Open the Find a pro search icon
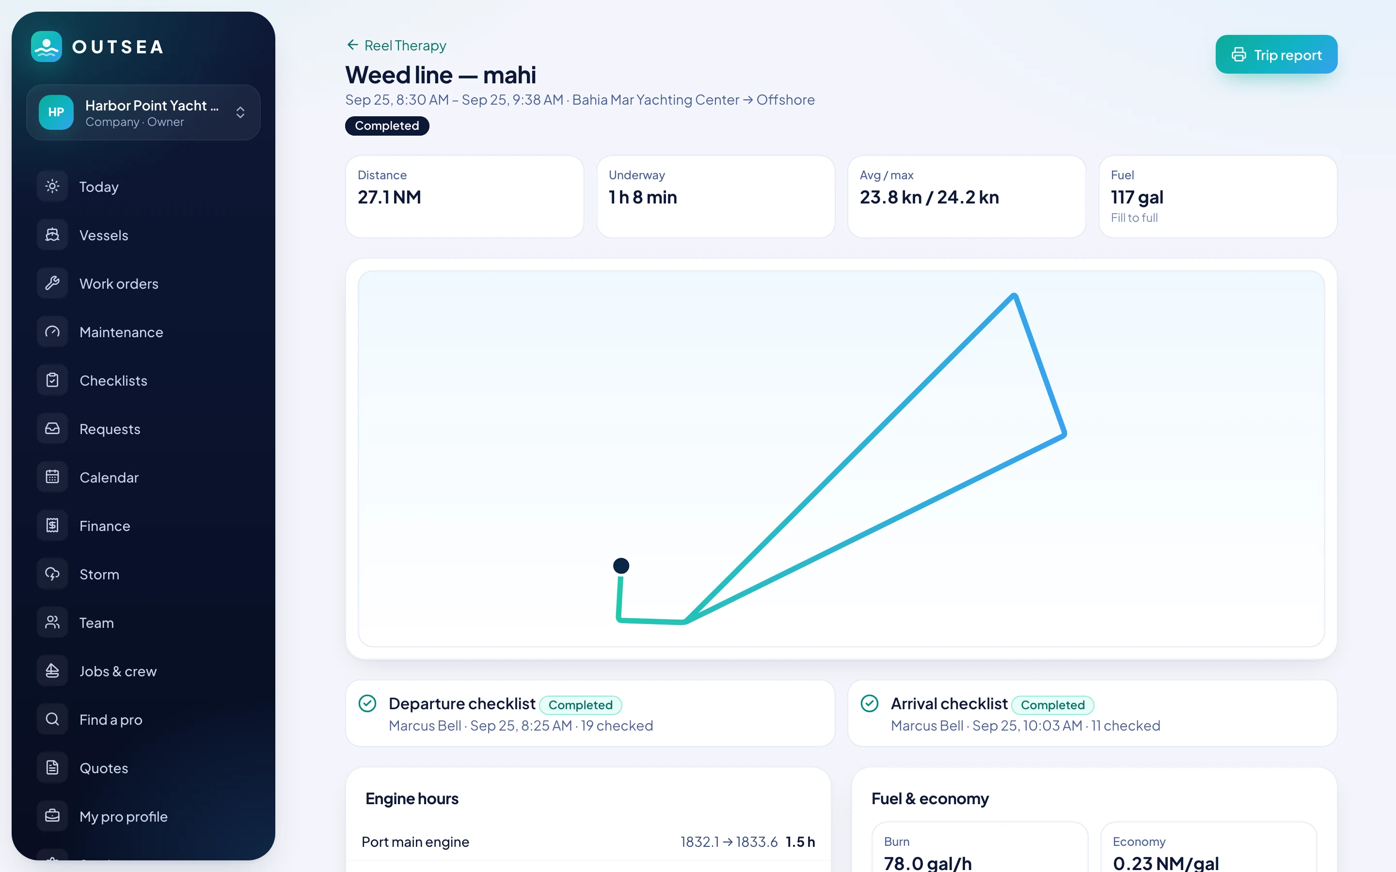 click(x=52, y=719)
